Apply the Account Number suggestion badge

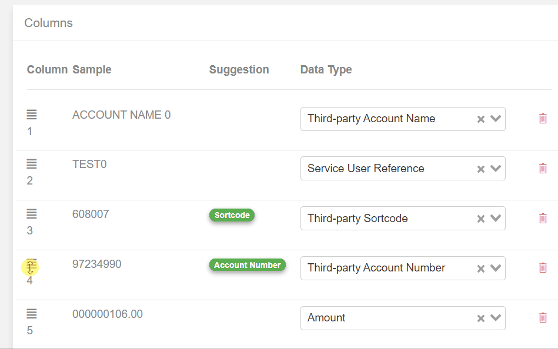248,265
